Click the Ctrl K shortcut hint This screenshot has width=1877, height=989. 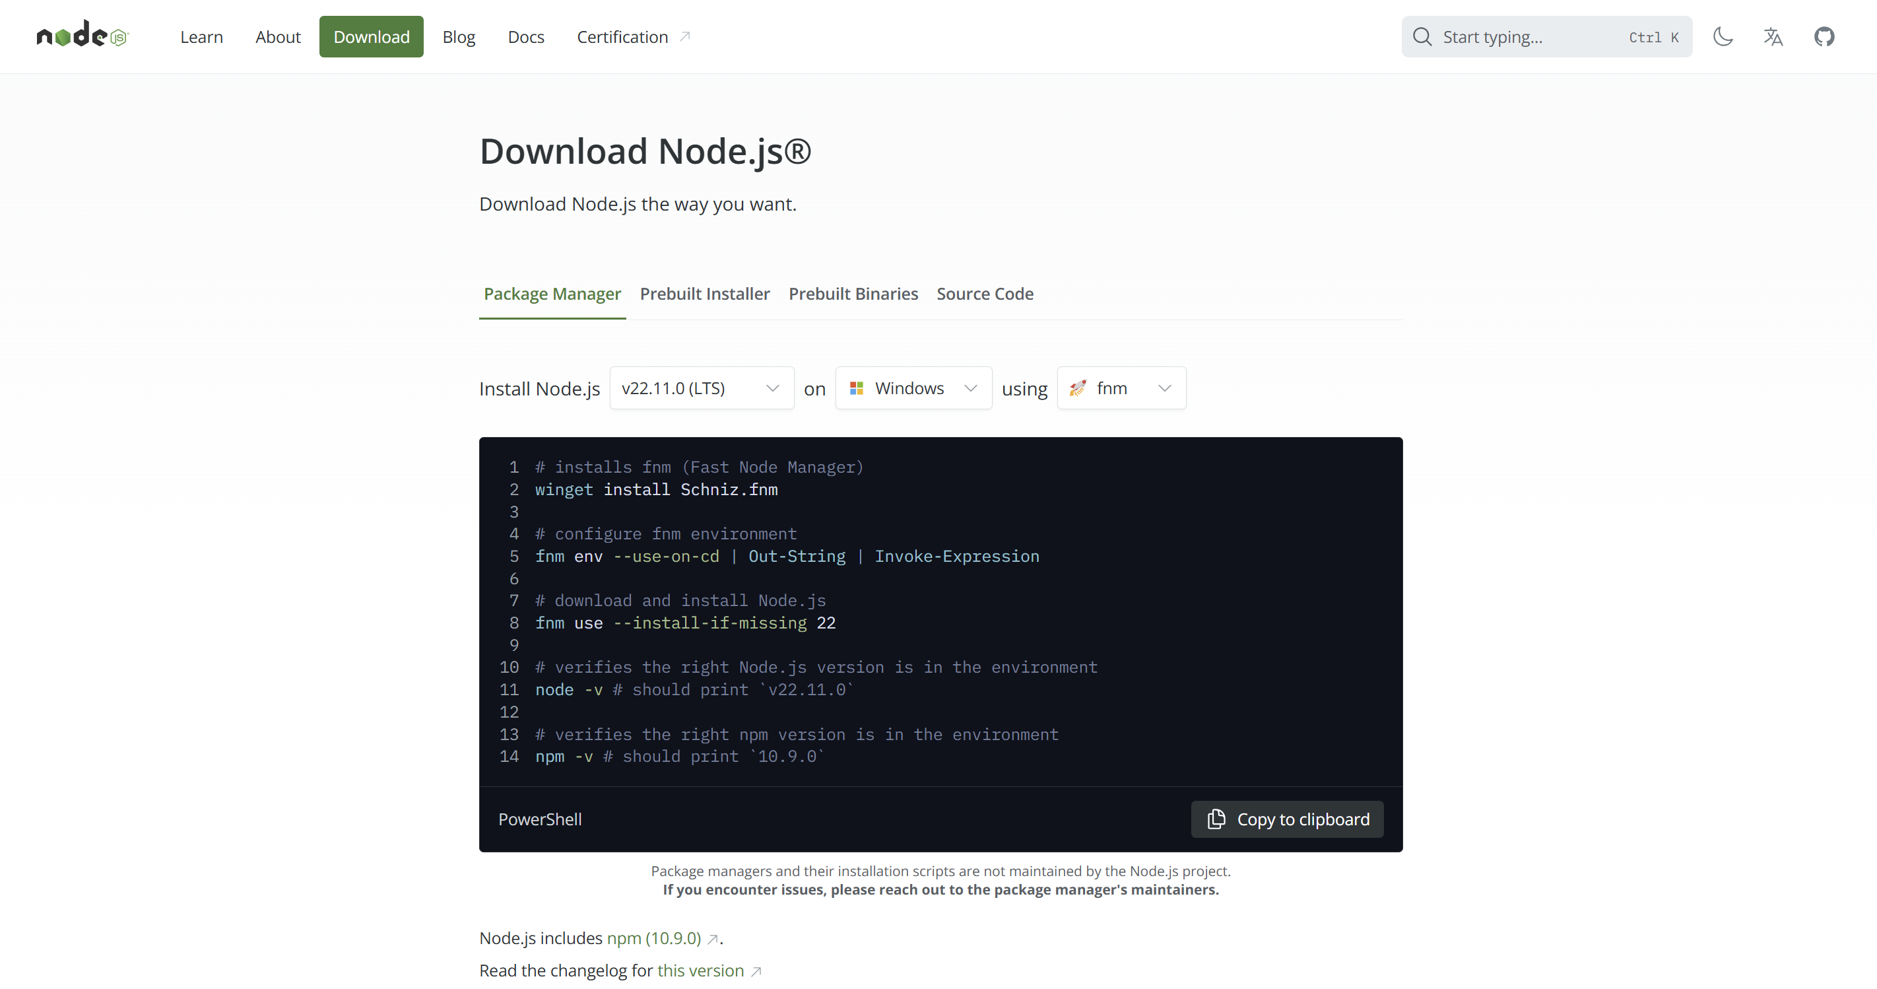(1653, 37)
